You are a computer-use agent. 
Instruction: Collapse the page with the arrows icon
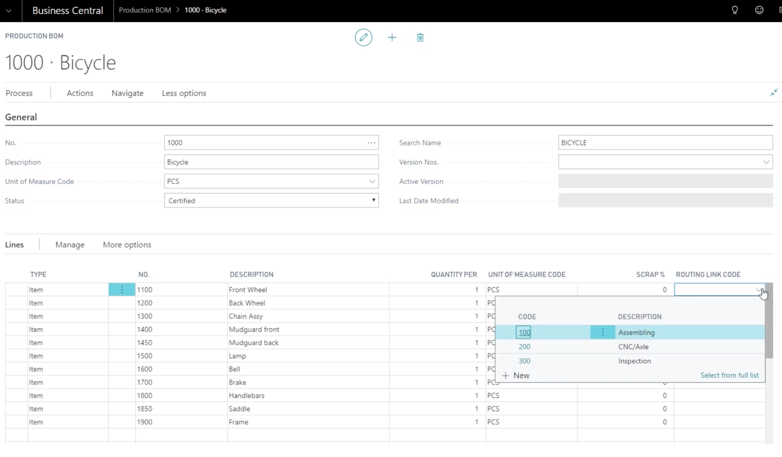[774, 92]
